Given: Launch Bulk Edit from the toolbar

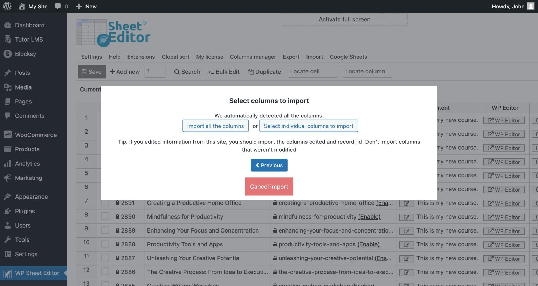Looking at the screenshot, I should [224, 71].
